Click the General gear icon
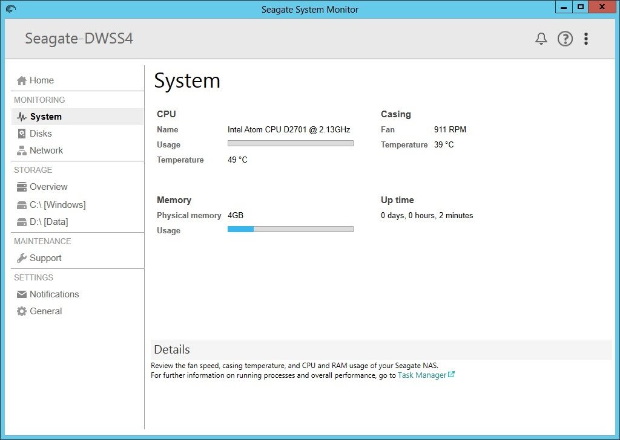The height and width of the screenshot is (440, 620). point(22,311)
